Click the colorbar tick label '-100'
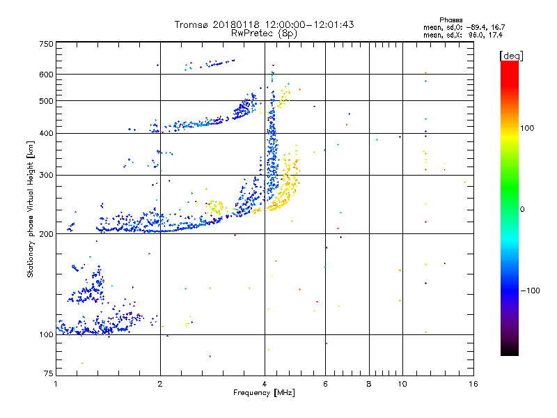Image resolution: width=557 pixels, height=418 pixels. click(x=530, y=291)
